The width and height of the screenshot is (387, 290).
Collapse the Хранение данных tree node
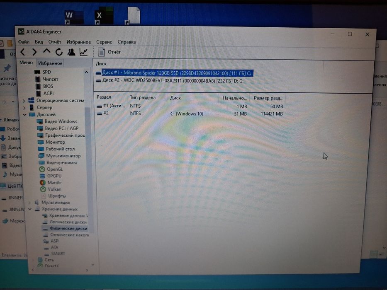coord(29,209)
